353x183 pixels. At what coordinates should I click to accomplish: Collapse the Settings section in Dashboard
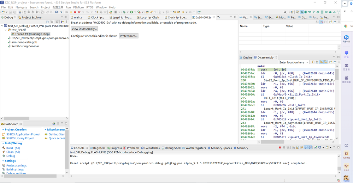click(3, 161)
